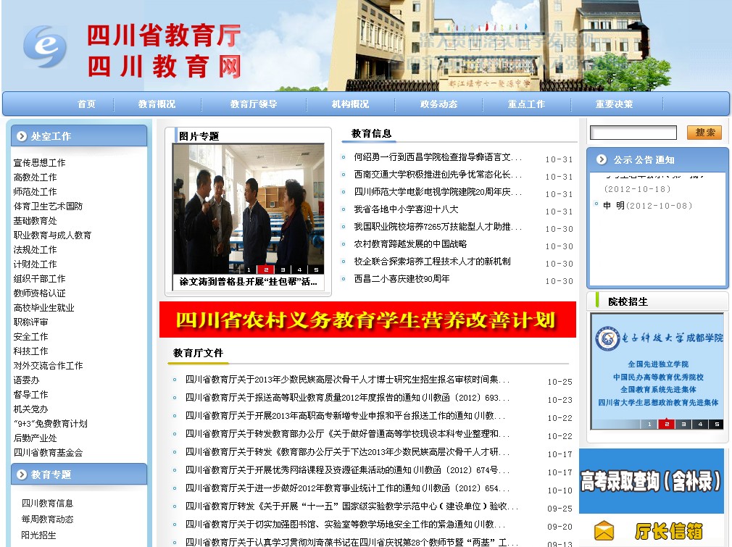Show slide 1 in 院校招生 slideshow
The image size is (732, 547).
pyautogui.click(x=649, y=424)
